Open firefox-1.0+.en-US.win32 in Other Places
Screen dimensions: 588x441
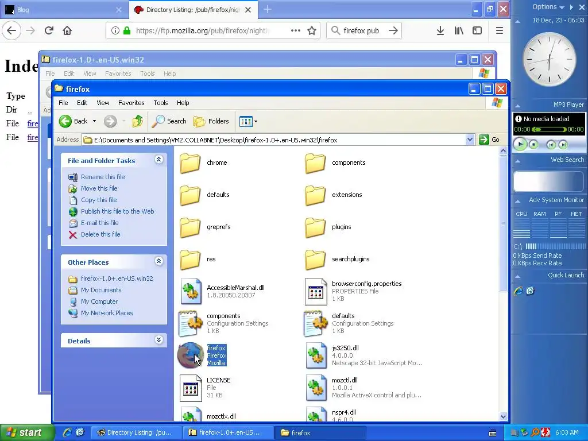[x=117, y=278]
